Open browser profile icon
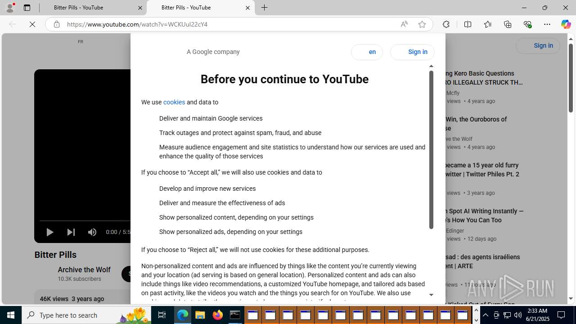 10,8
